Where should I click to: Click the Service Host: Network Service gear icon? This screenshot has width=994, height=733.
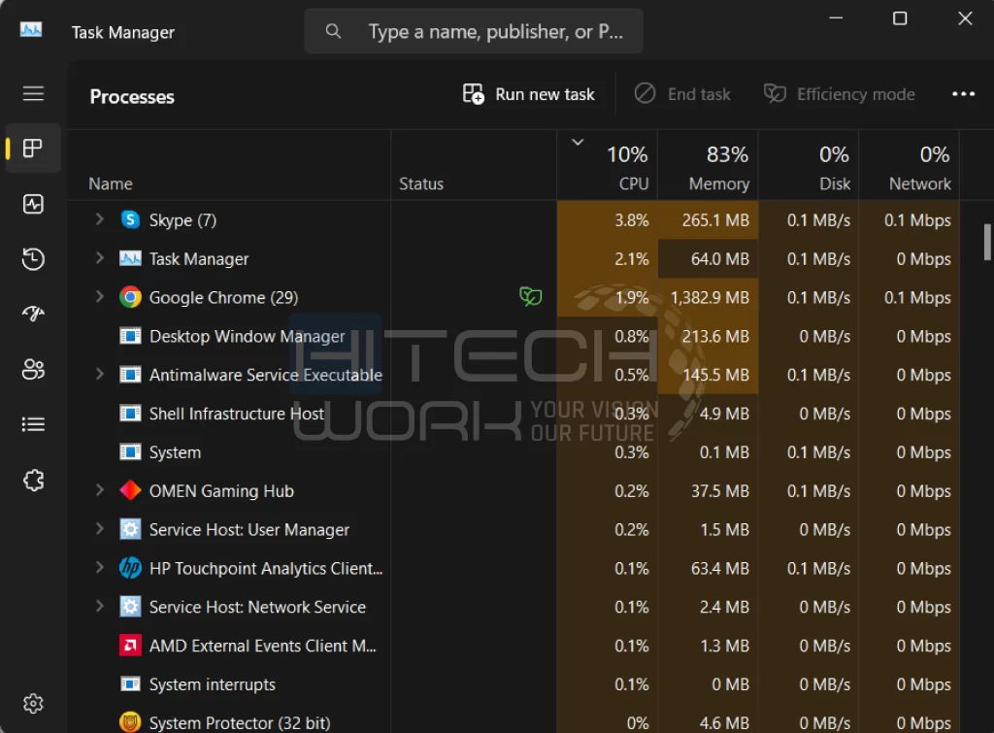(x=130, y=607)
